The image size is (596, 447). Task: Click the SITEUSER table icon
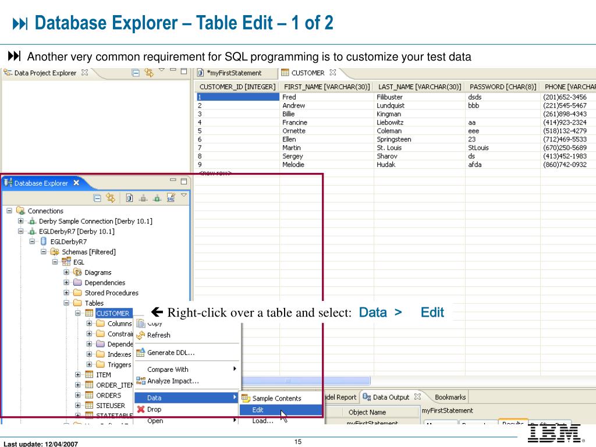pos(89,405)
